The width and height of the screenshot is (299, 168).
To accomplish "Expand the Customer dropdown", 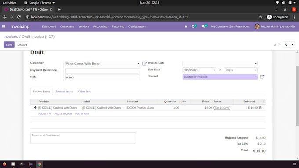I will pyautogui.click(x=138, y=63).
